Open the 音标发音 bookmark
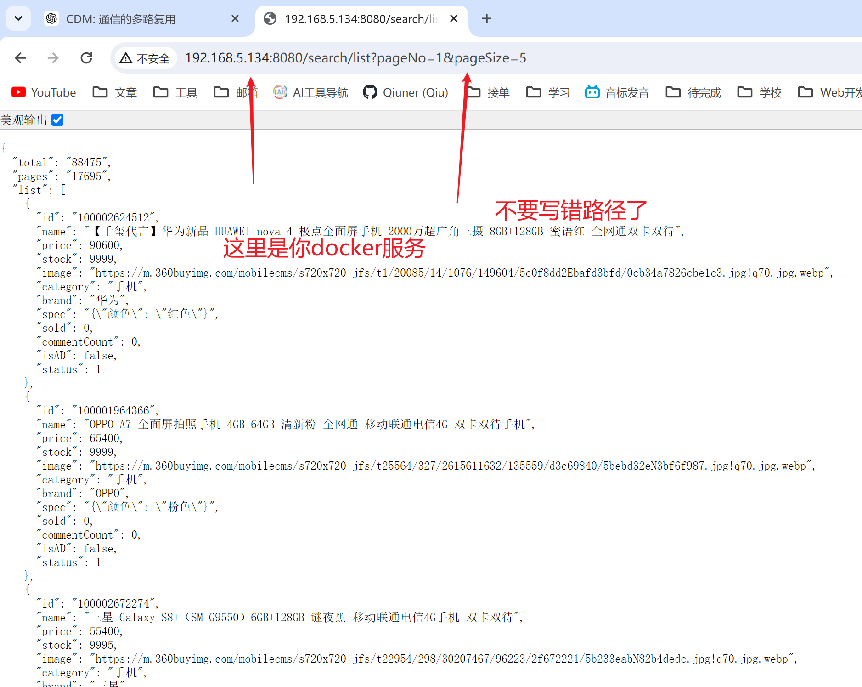The width and height of the screenshot is (862, 687). click(x=617, y=92)
